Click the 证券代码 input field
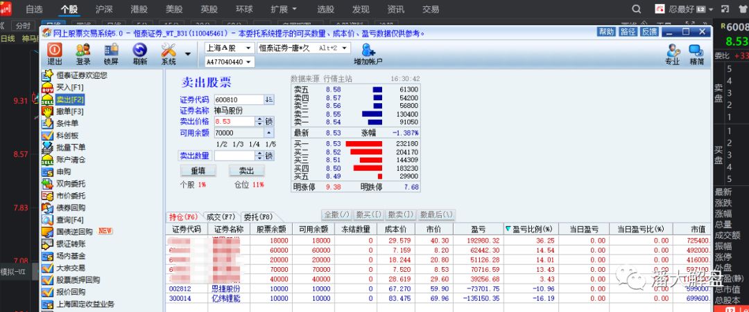The image size is (749, 312). [239, 100]
